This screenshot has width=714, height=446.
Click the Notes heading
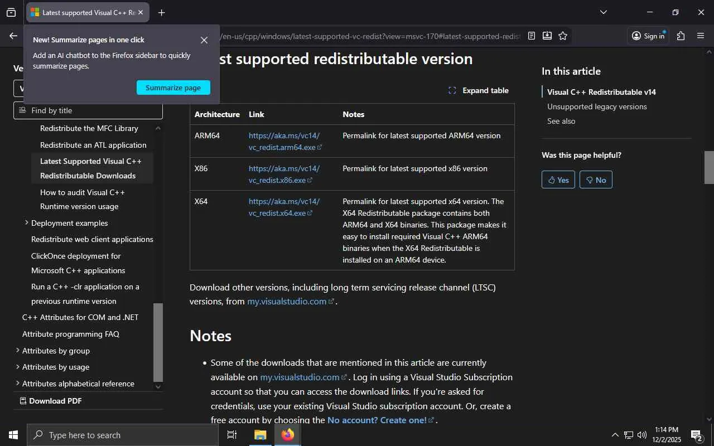tap(210, 336)
